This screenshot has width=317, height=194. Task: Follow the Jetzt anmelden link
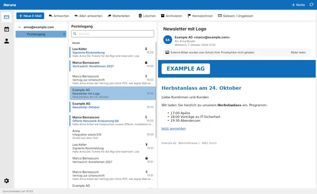[173, 128]
